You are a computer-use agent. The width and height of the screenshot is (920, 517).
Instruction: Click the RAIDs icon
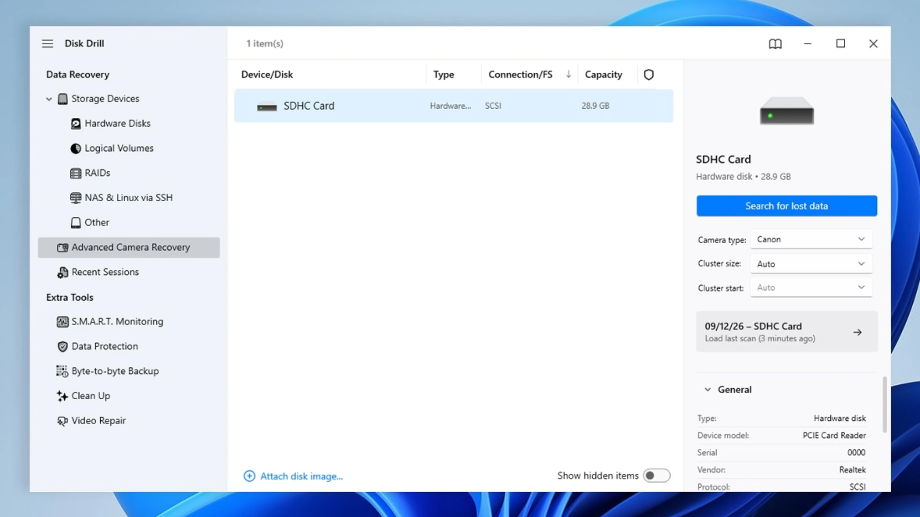click(x=76, y=173)
